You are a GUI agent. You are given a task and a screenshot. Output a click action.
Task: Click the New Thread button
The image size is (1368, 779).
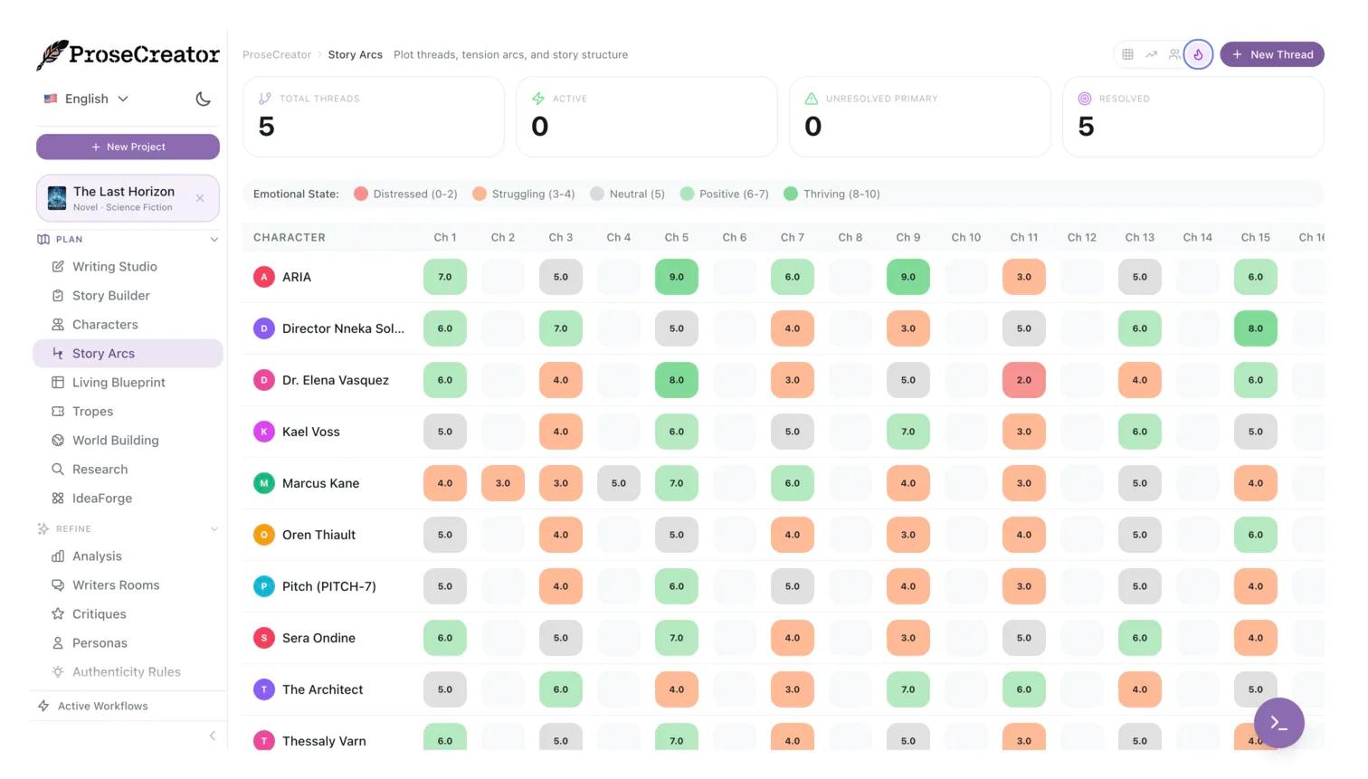(x=1271, y=54)
